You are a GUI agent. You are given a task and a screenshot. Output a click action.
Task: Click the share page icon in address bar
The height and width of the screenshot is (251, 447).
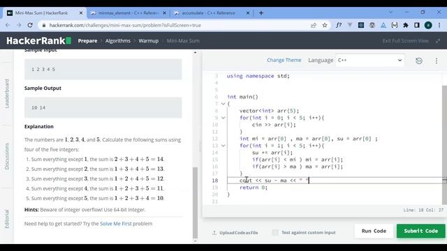314,25
